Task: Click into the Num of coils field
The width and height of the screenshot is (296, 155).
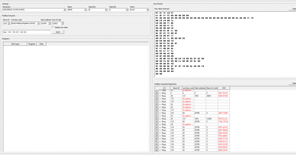Action: pos(57,23)
